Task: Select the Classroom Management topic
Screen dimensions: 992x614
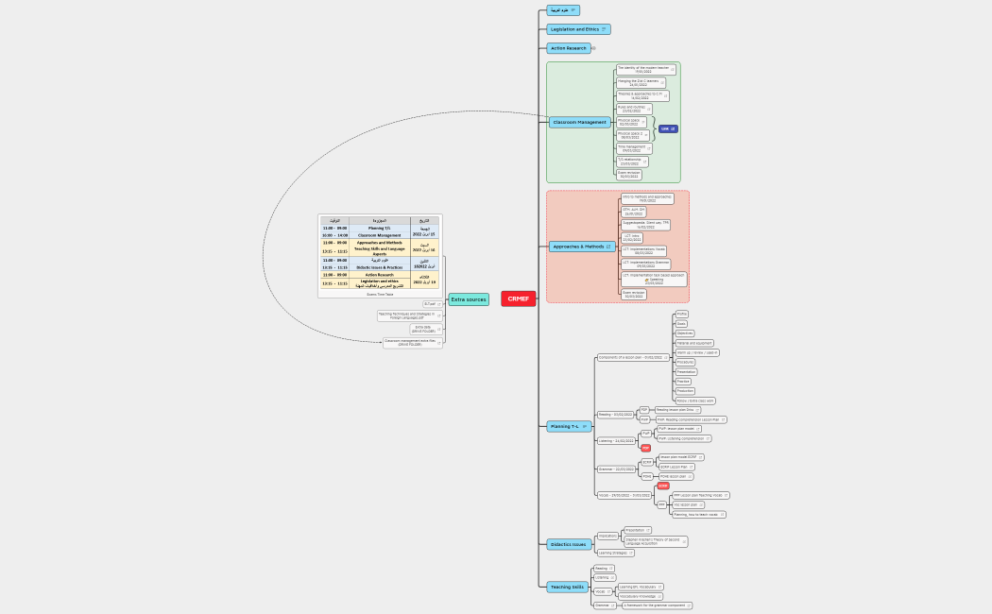Action: pyautogui.click(x=579, y=122)
